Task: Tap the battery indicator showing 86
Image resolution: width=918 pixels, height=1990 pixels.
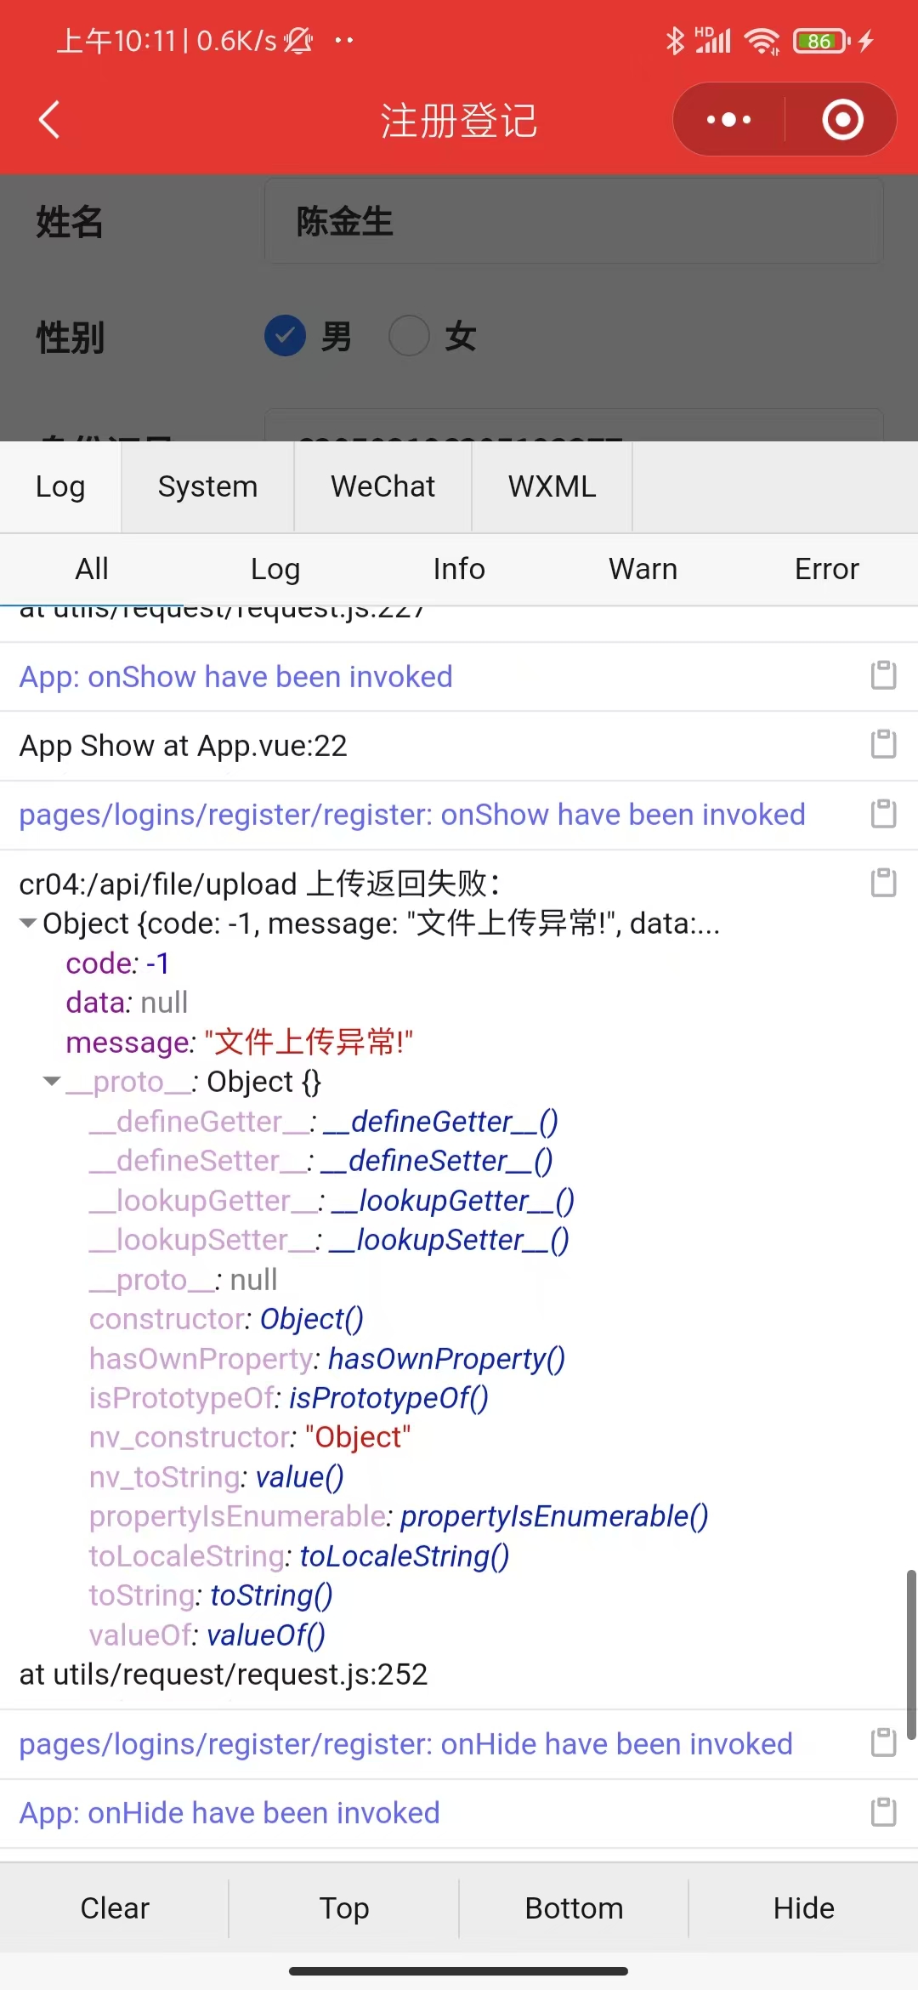Action: tap(821, 40)
